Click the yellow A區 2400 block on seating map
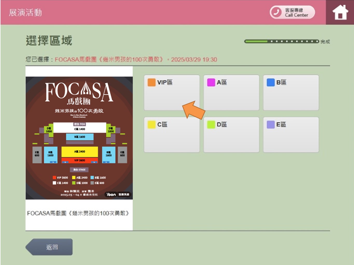This screenshot has width=354, height=265. point(80,152)
